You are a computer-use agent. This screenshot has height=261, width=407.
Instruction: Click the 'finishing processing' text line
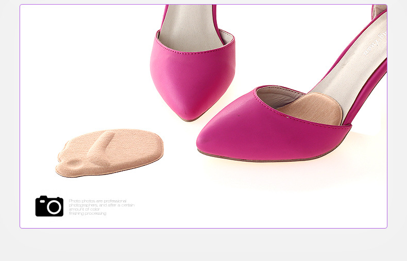pyautogui.click(x=88, y=213)
